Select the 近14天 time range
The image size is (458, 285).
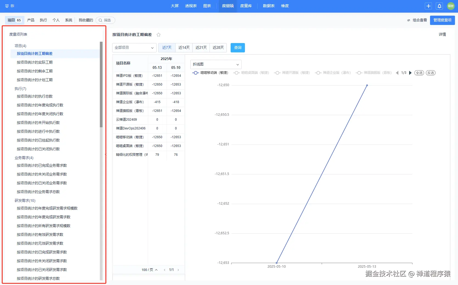pos(184,48)
